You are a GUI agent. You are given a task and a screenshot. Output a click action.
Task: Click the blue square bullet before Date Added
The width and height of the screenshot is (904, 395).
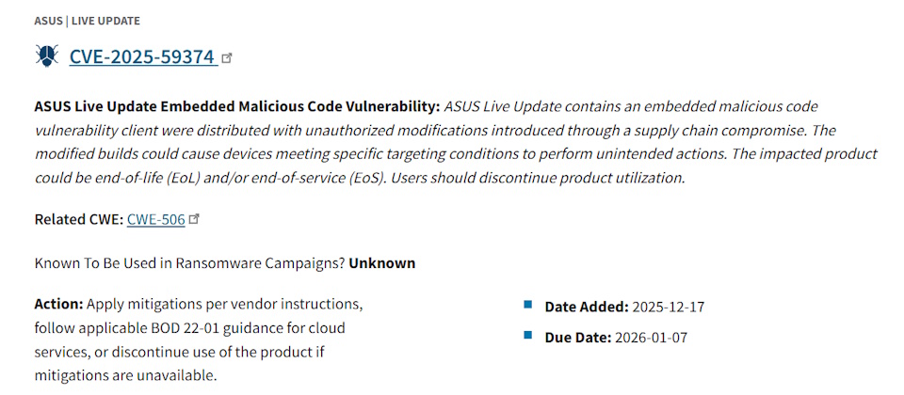(x=528, y=304)
